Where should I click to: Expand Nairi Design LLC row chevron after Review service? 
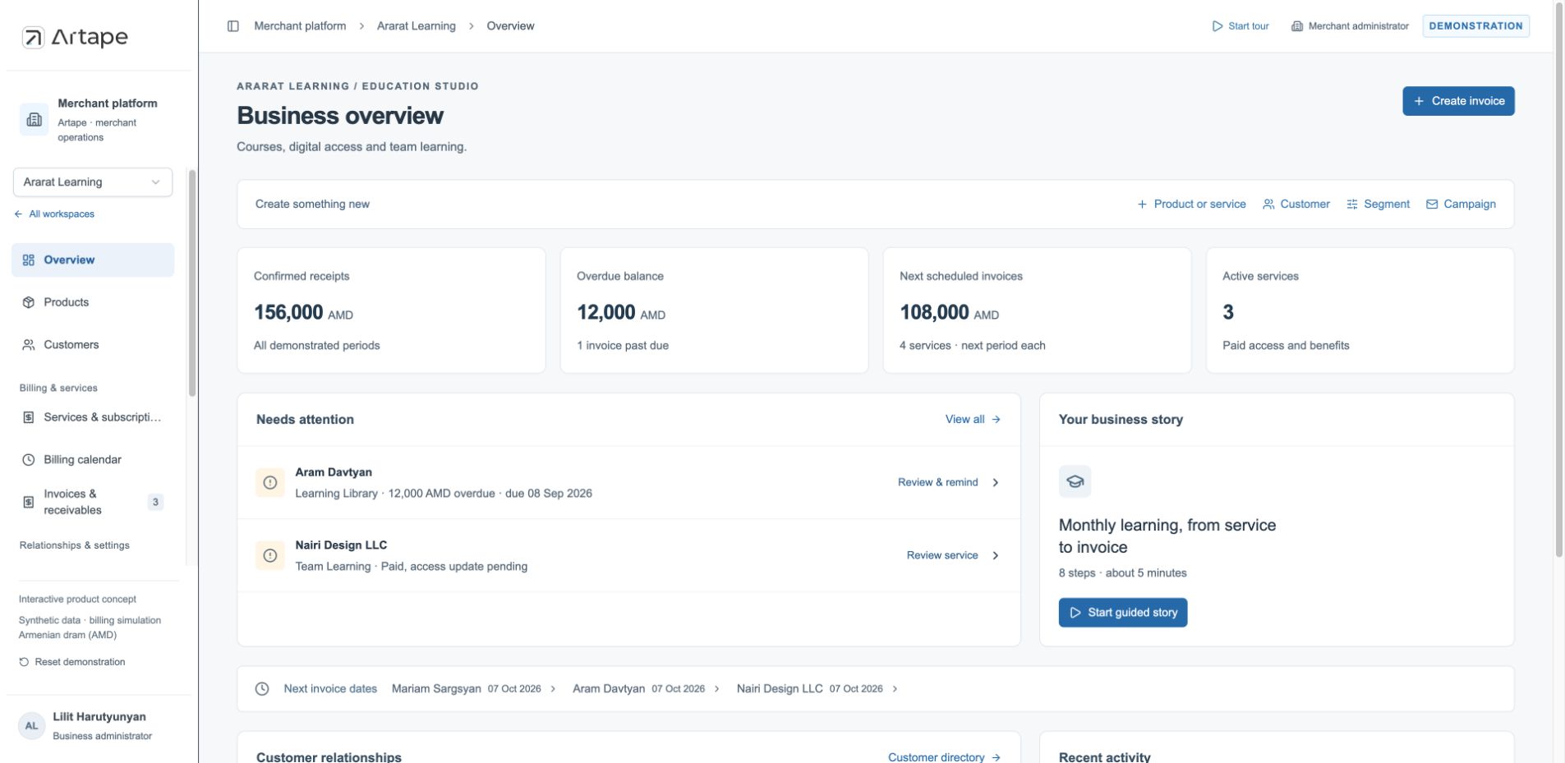pos(996,556)
